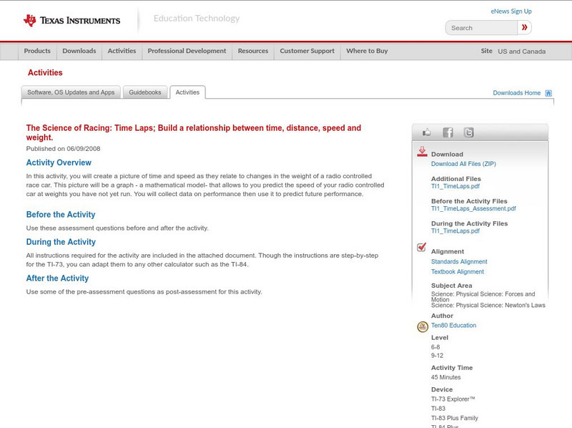Open the Professional Development menu
572x428 pixels.
187,51
